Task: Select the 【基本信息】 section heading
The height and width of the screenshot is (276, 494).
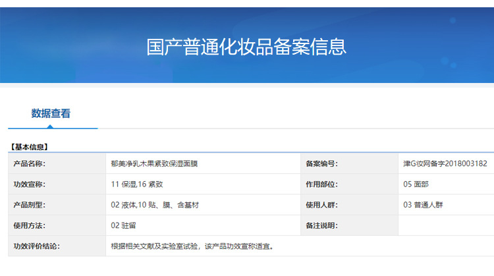Action: (x=29, y=147)
